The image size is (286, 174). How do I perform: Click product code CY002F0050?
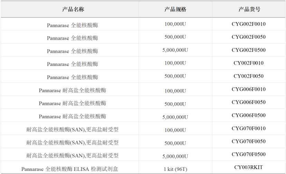[249, 76]
